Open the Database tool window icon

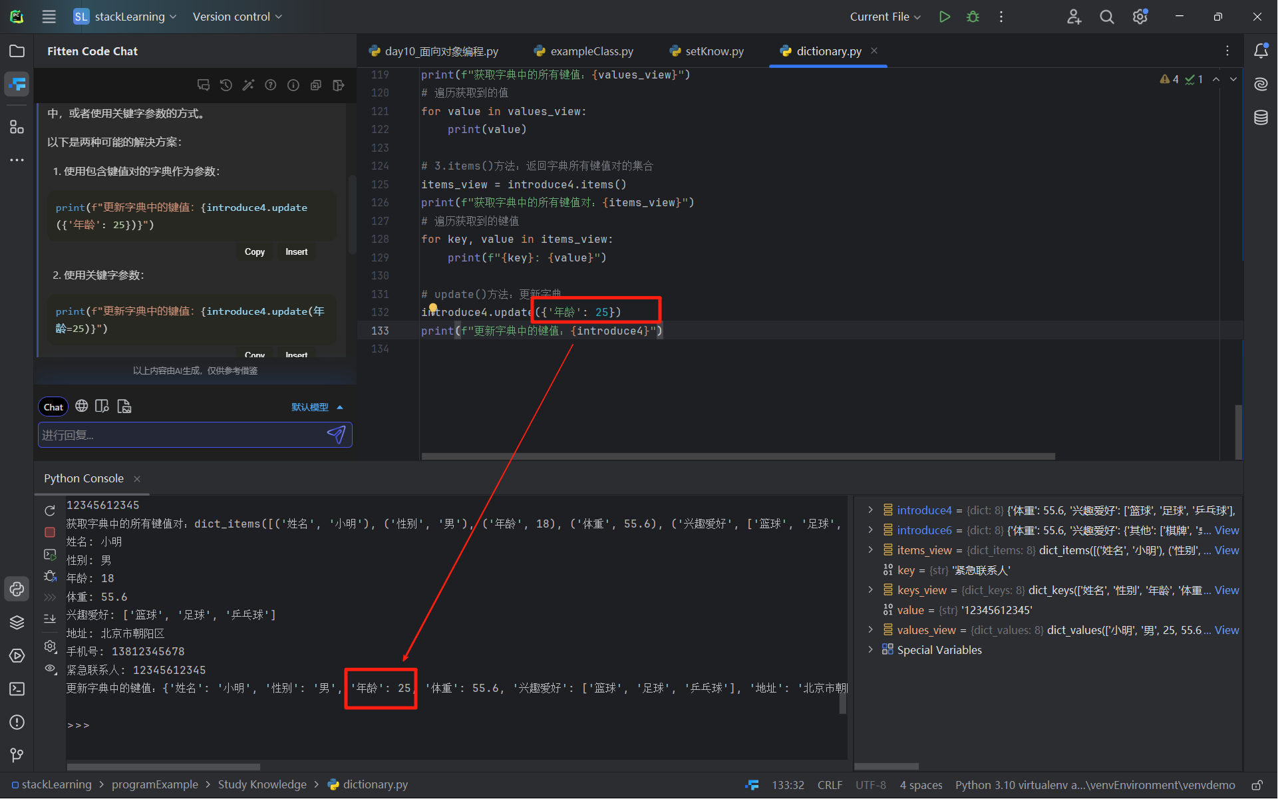pos(1261,118)
